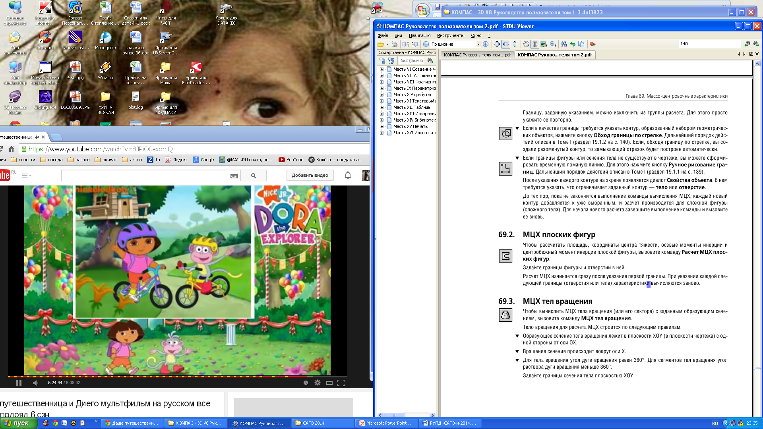Viewport: 763px width, 429px height.
Task: Expand 'Часть X Атрибуты' tree node
Action: (381, 95)
